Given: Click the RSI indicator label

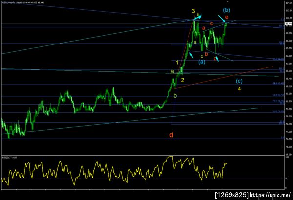Looking at the screenshot, I should pos(9,158).
